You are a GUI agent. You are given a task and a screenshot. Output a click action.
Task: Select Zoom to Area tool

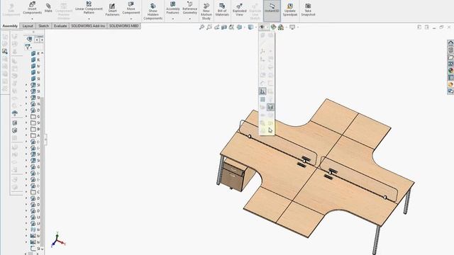pyautogui.click(x=209, y=27)
